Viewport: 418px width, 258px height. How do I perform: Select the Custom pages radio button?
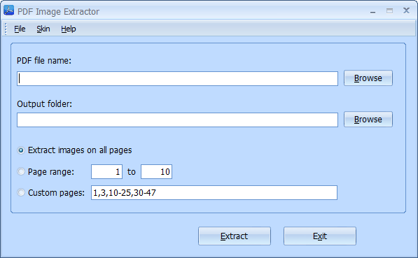click(21, 192)
